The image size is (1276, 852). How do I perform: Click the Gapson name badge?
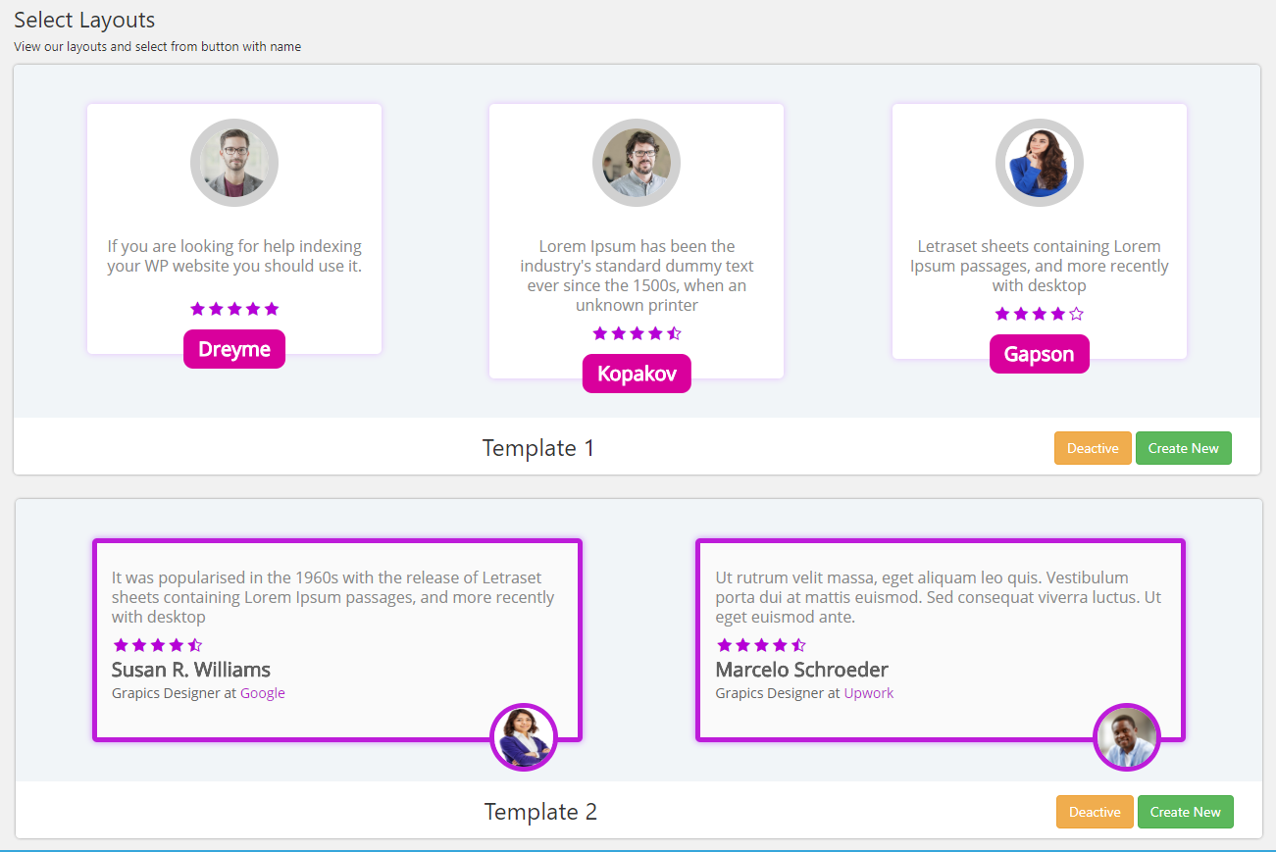(1040, 354)
